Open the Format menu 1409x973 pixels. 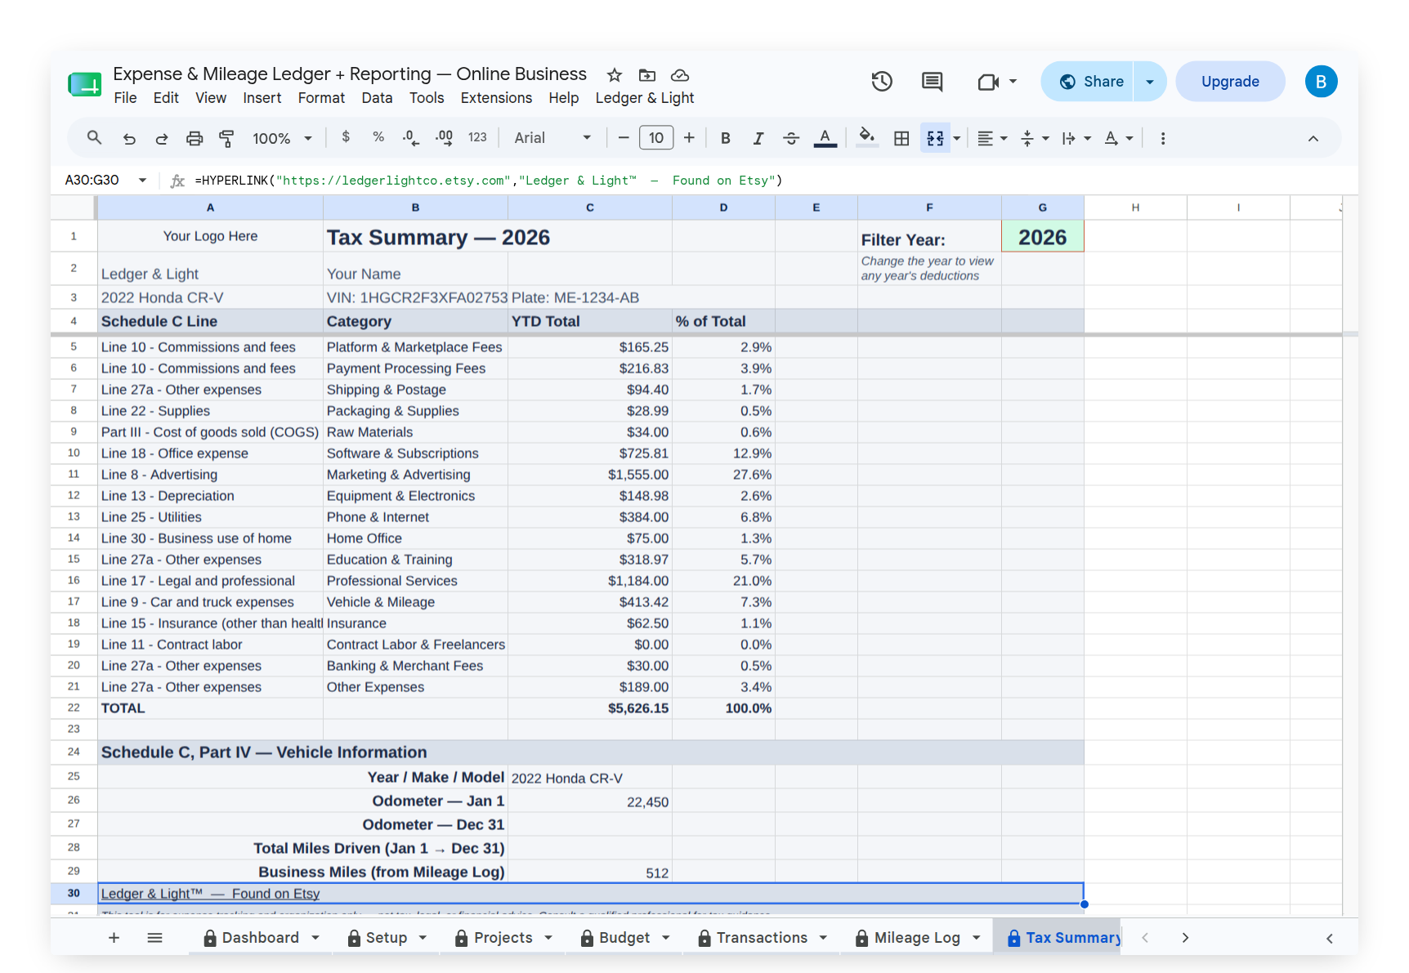pyautogui.click(x=321, y=98)
